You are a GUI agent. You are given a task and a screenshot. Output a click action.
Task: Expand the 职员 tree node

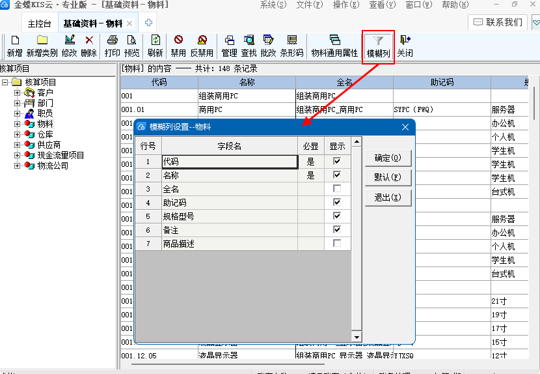click(x=17, y=113)
